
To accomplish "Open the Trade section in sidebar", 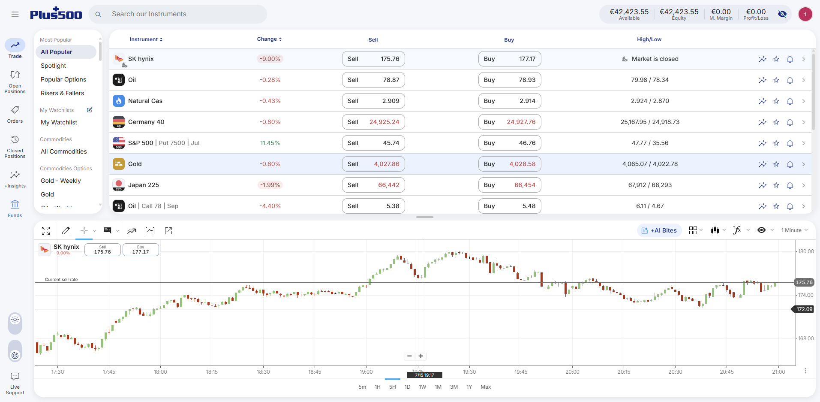I will (15, 49).
